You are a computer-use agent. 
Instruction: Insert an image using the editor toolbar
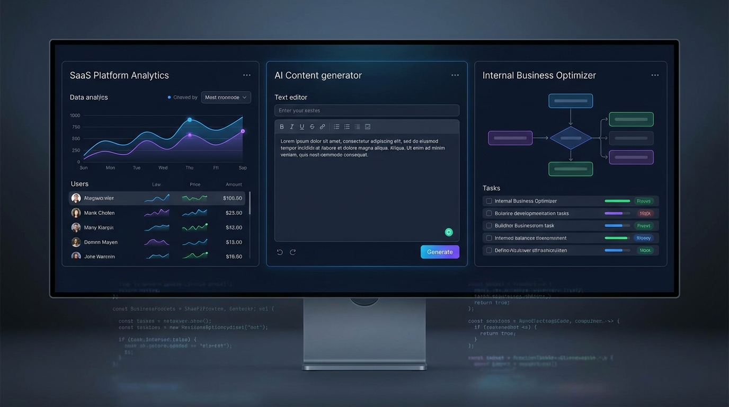(368, 126)
